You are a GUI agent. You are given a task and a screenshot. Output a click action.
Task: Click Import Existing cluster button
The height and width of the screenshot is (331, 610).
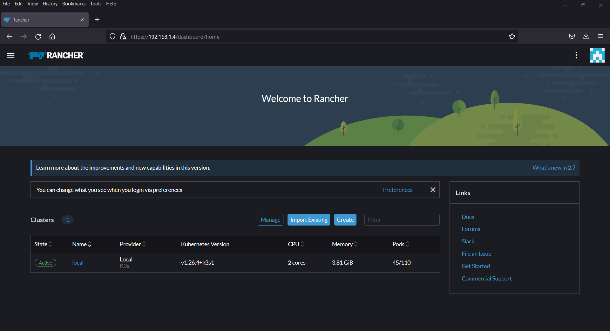tap(309, 220)
